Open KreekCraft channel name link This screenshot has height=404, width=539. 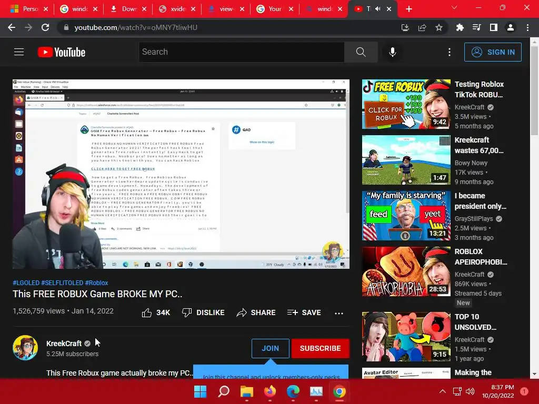(64, 344)
